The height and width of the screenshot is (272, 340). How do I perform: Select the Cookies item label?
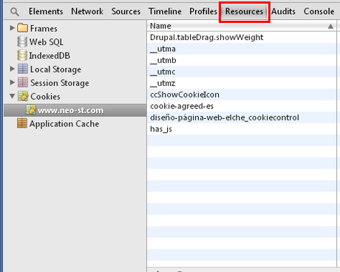click(x=45, y=97)
